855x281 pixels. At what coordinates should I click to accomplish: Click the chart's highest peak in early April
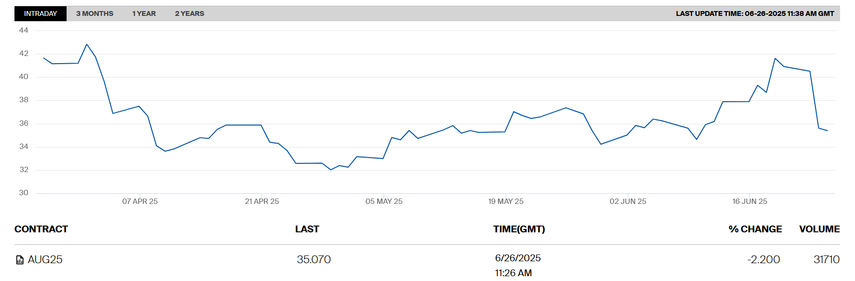[x=87, y=44]
